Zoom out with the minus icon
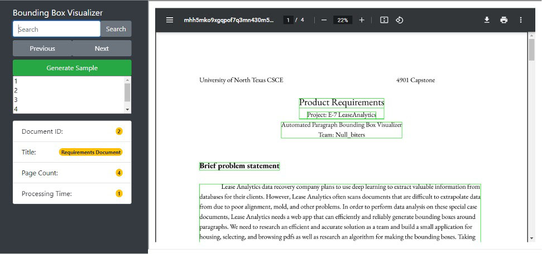 pos(324,20)
